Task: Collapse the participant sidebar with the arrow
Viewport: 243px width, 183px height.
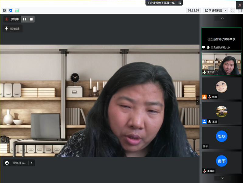Action: (x=198, y=101)
